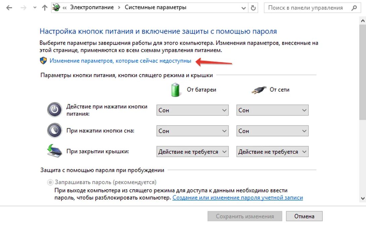Go up one level with the up arrow

45,8
